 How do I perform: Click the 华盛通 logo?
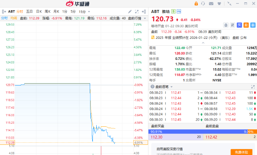(78, 4)
